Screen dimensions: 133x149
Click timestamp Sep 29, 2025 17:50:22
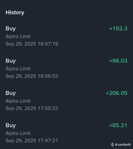point(32,108)
